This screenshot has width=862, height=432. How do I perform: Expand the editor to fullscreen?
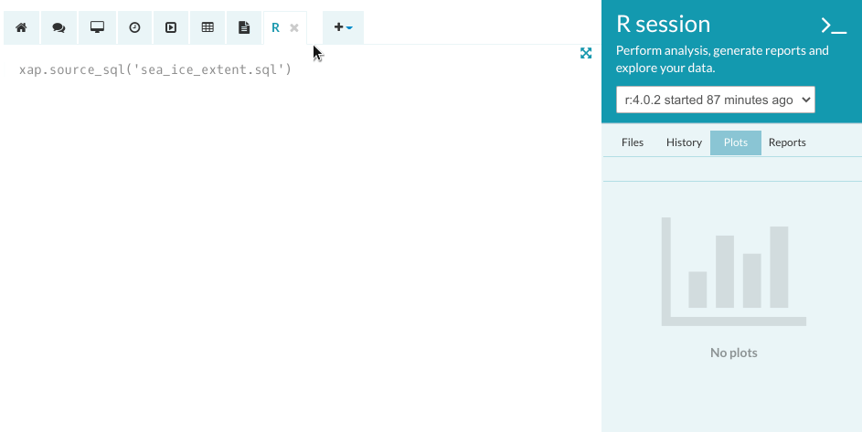586,53
